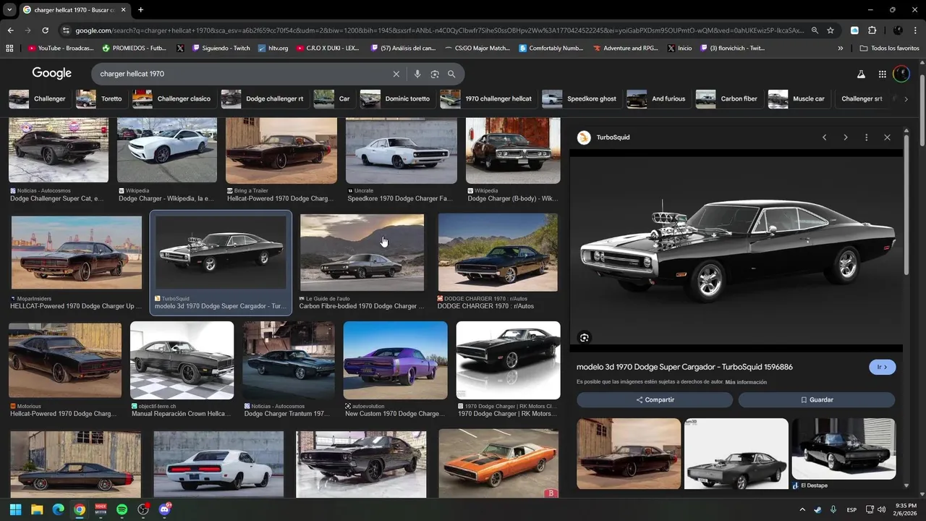Click the Ir button to visit TurboSquid
Screen dimensions: 926x521
883,367
